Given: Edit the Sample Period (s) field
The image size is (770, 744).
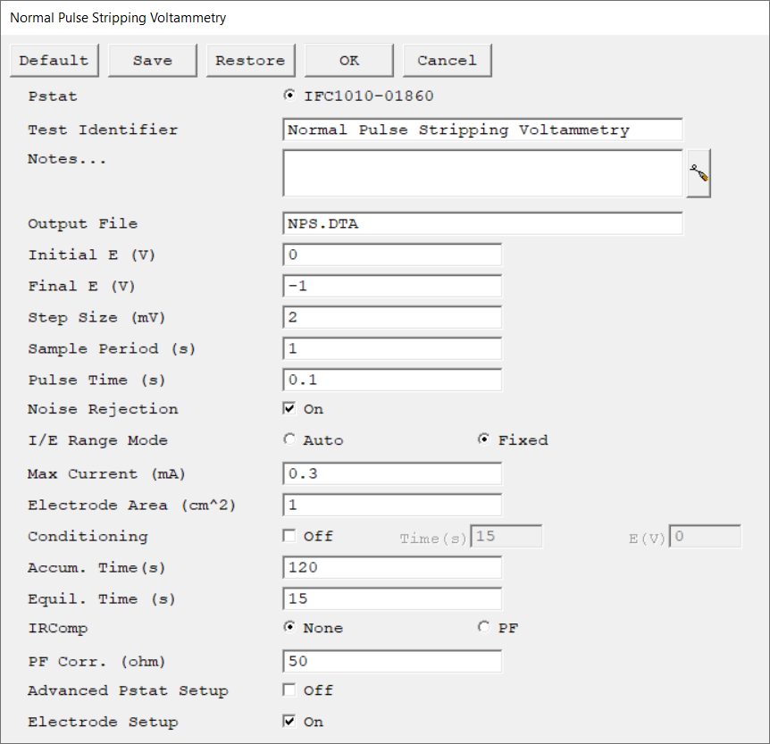Looking at the screenshot, I should (392, 348).
